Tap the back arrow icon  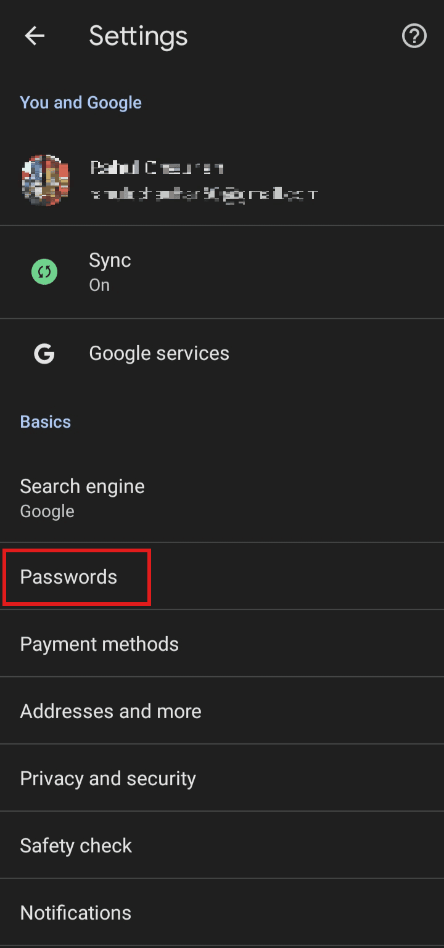tap(35, 36)
